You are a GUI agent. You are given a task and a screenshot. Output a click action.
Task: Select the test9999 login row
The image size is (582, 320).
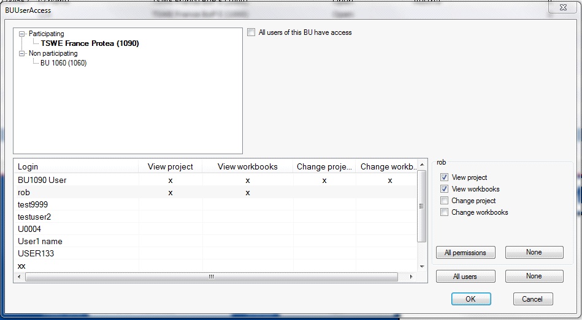[33, 204]
